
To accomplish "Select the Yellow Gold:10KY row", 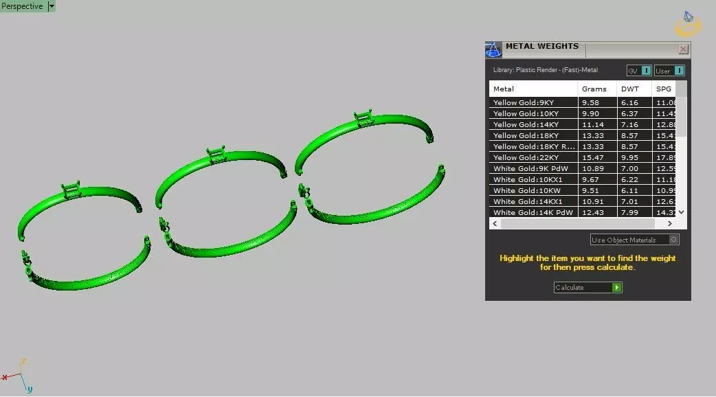I will click(x=582, y=113).
